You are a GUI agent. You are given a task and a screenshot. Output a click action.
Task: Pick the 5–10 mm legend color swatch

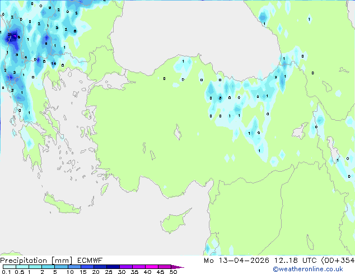[x=62, y=267]
